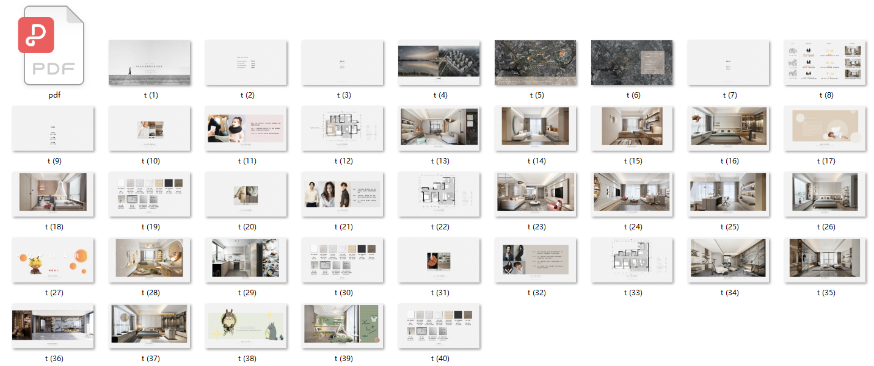Select t (19) material swatches thumbnail

[149, 195]
